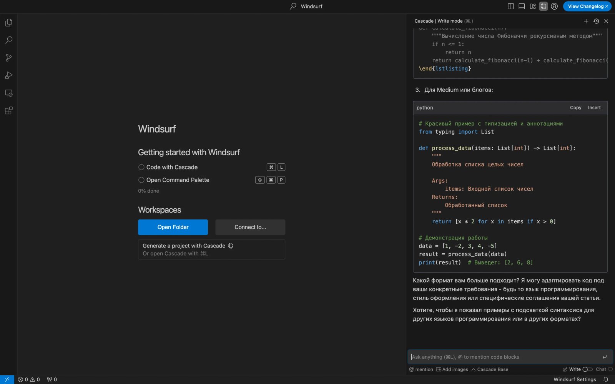
Task: Click the 'Or open Cascade with ⌘L' hint text
Action: coord(175,254)
